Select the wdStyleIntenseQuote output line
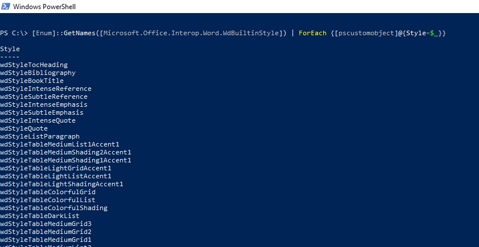 click(x=38, y=121)
